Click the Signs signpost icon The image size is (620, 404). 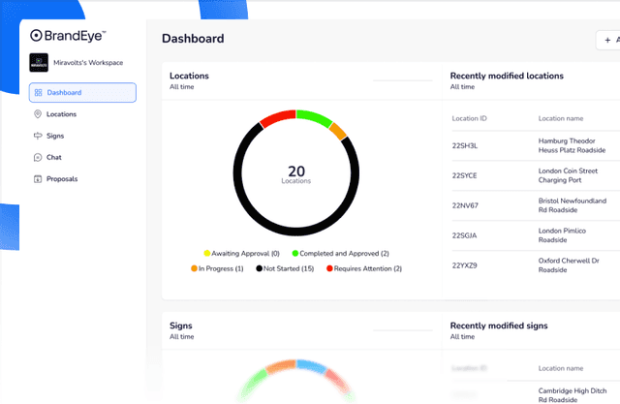(x=38, y=136)
